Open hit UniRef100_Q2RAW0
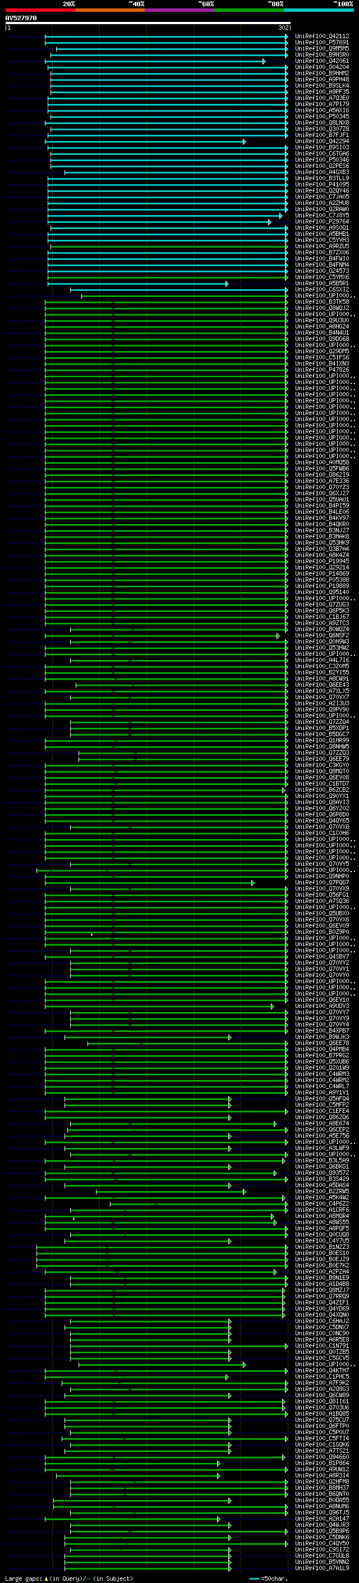The height and width of the screenshot is (1583, 359). click(322, 209)
